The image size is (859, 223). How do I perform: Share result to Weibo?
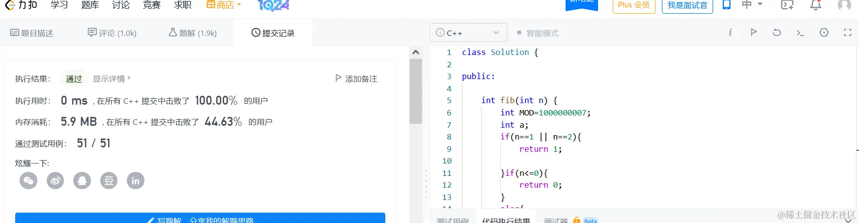pyautogui.click(x=56, y=181)
